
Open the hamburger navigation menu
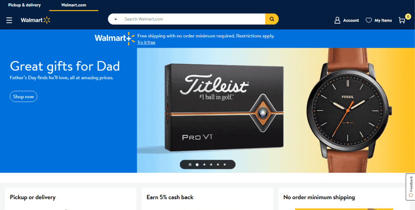(x=9, y=20)
